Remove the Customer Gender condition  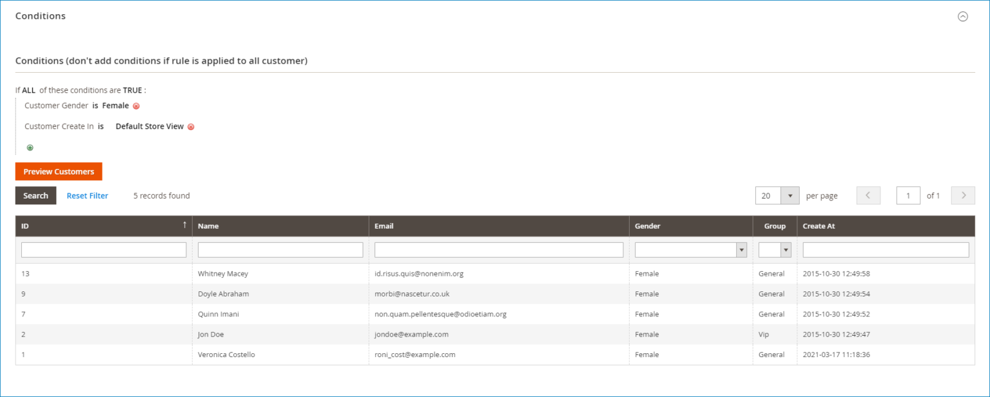(135, 106)
